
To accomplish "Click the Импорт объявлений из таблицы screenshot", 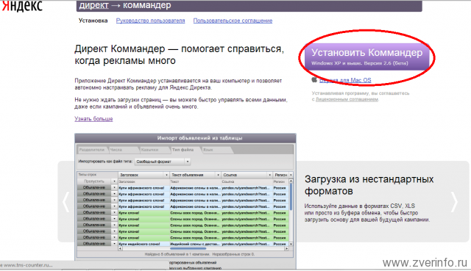I will [185, 200].
